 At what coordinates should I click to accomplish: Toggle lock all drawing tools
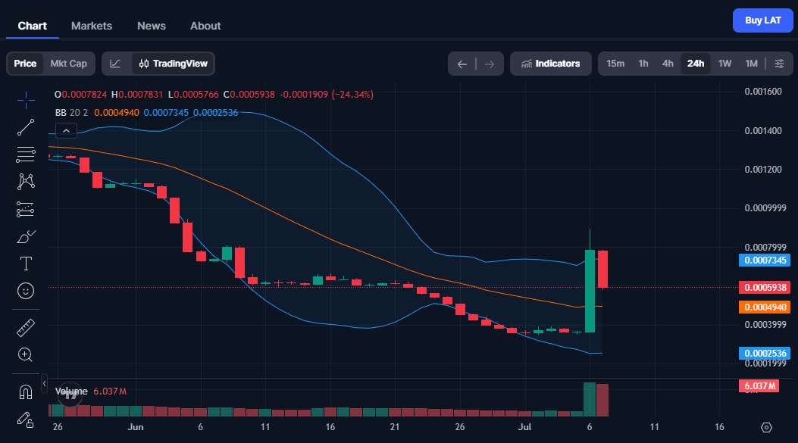pos(26,420)
